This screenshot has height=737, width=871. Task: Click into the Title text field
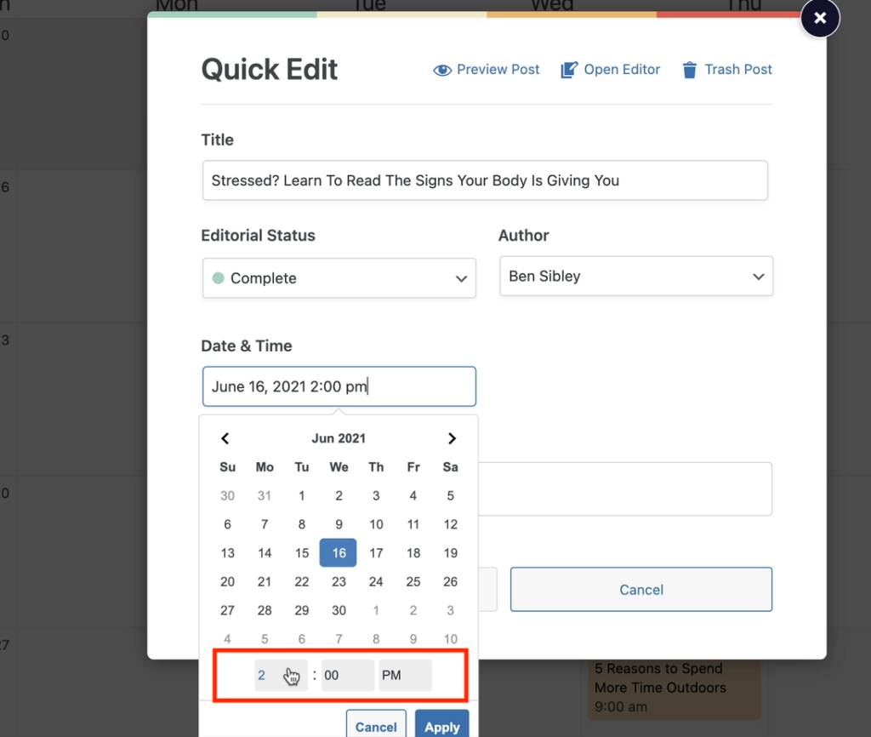tap(485, 180)
